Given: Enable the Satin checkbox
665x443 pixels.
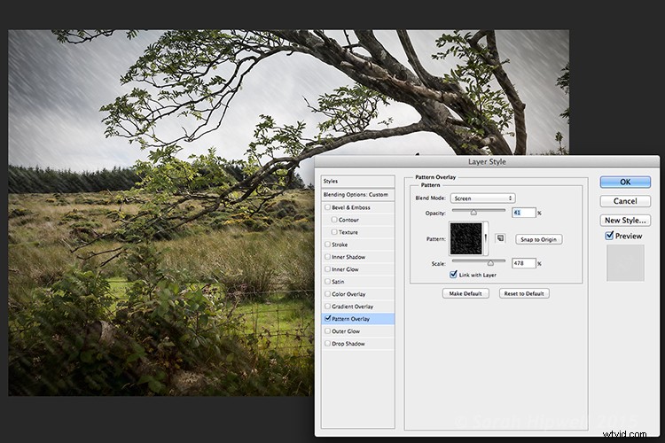Looking at the screenshot, I should click(327, 281).
